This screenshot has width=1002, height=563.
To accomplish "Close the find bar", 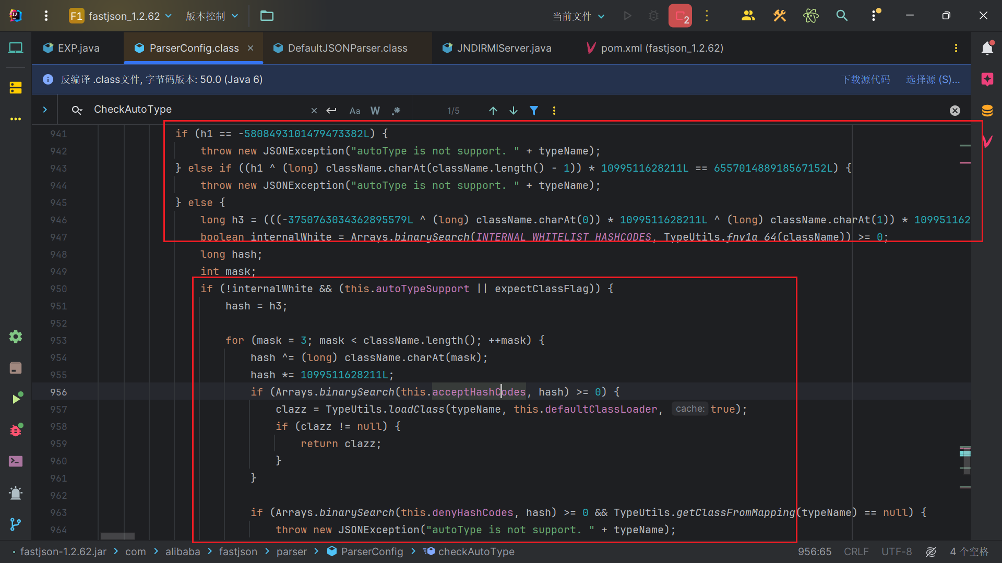I will [955, 111].
